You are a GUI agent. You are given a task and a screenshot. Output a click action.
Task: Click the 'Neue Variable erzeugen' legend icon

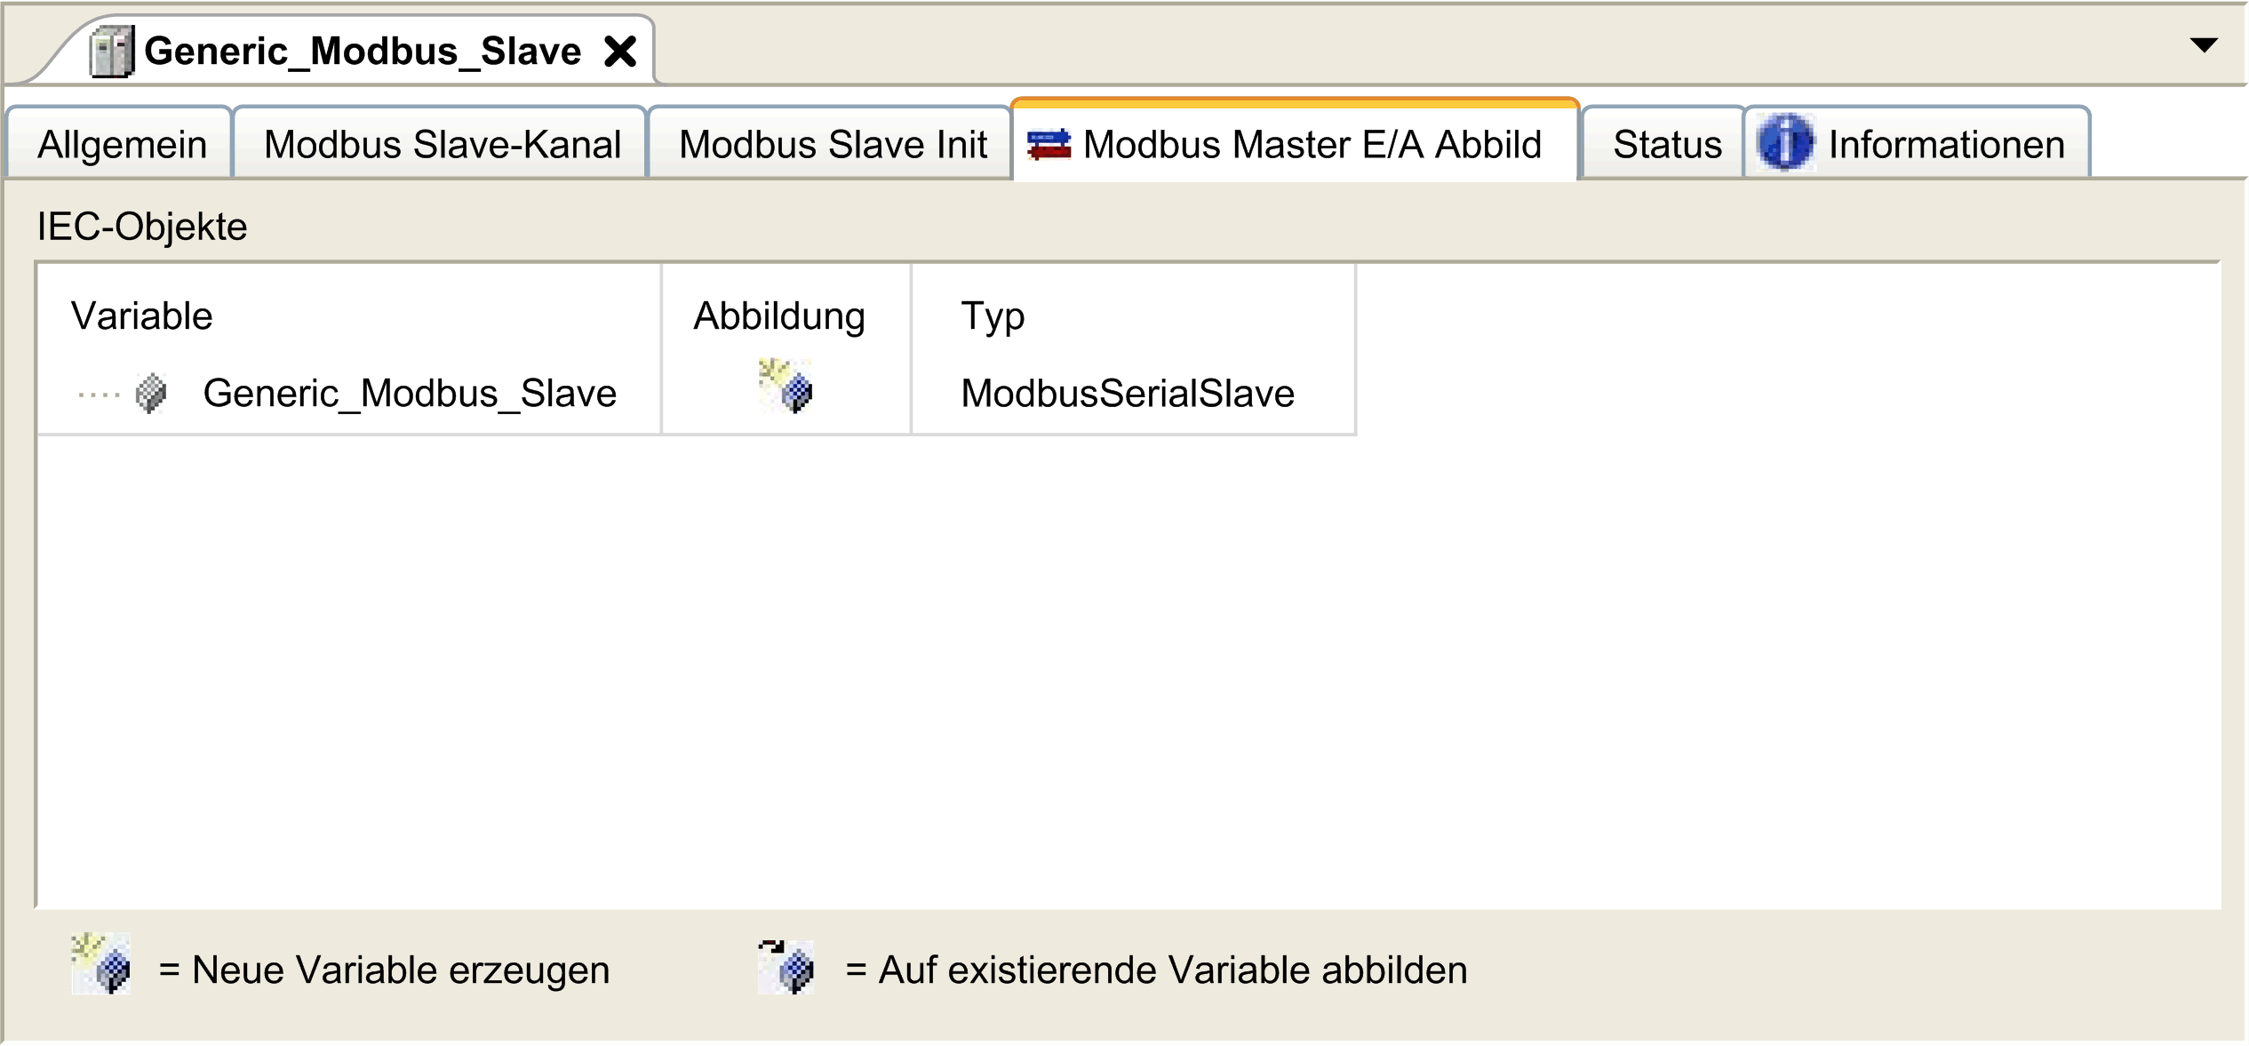coord(101,964)
